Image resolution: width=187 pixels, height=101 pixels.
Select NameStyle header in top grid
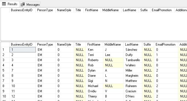64,10
